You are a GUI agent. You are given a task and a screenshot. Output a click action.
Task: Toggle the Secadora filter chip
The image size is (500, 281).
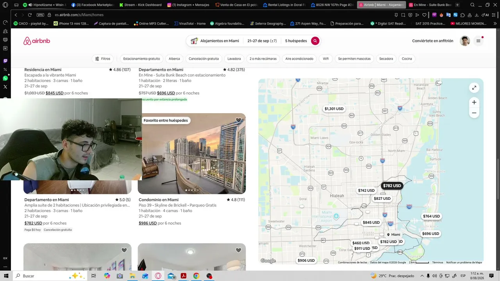[x=386, y=59]
